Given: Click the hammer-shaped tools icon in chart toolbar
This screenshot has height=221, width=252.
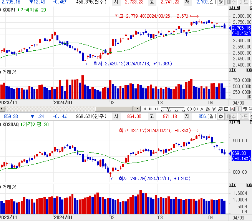Looking at the screenshot, I should click(x=214, y=109).
